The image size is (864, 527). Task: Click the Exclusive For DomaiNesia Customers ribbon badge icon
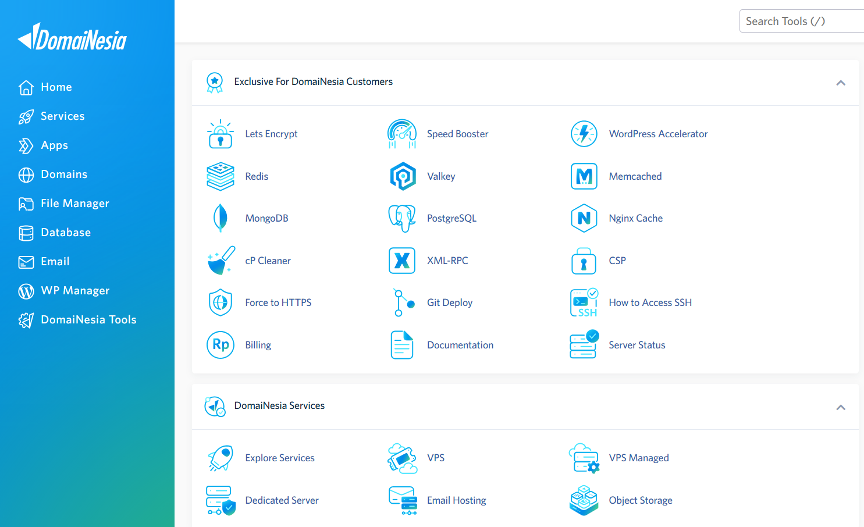click(215, 83)
